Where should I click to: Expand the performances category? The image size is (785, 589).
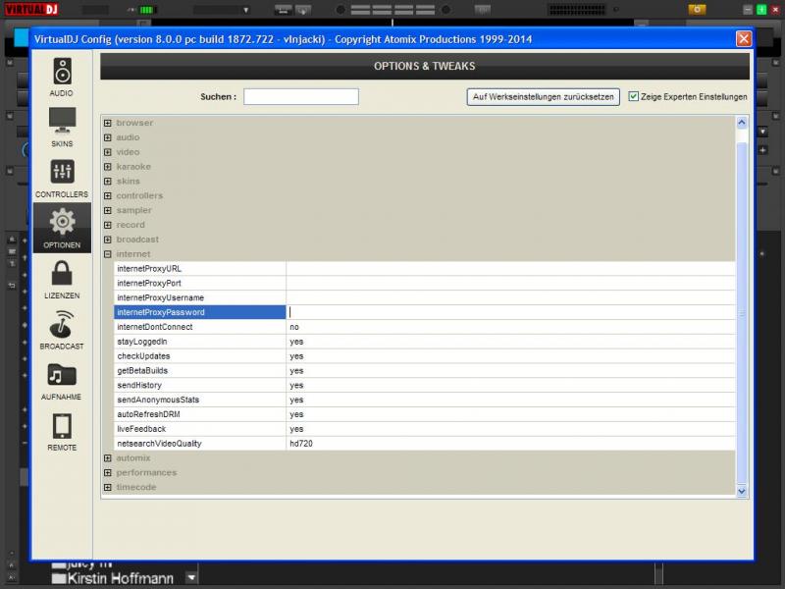point(108,472)
